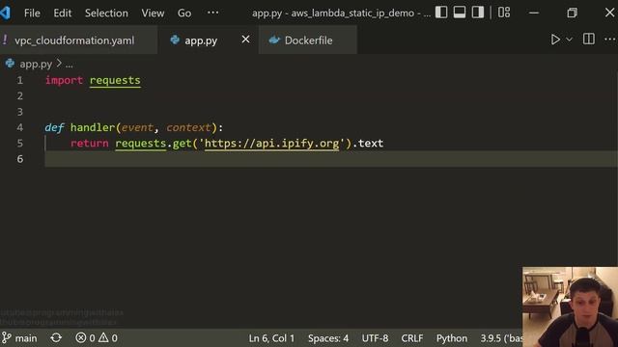This screenshot has height=347, width=618.
Task: Change indentation via Spaces: 4
Action: tap(328, 338)
